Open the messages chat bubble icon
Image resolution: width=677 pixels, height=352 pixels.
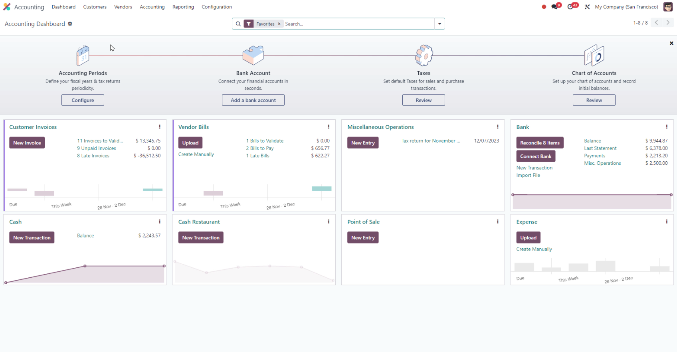pos(555,7)
